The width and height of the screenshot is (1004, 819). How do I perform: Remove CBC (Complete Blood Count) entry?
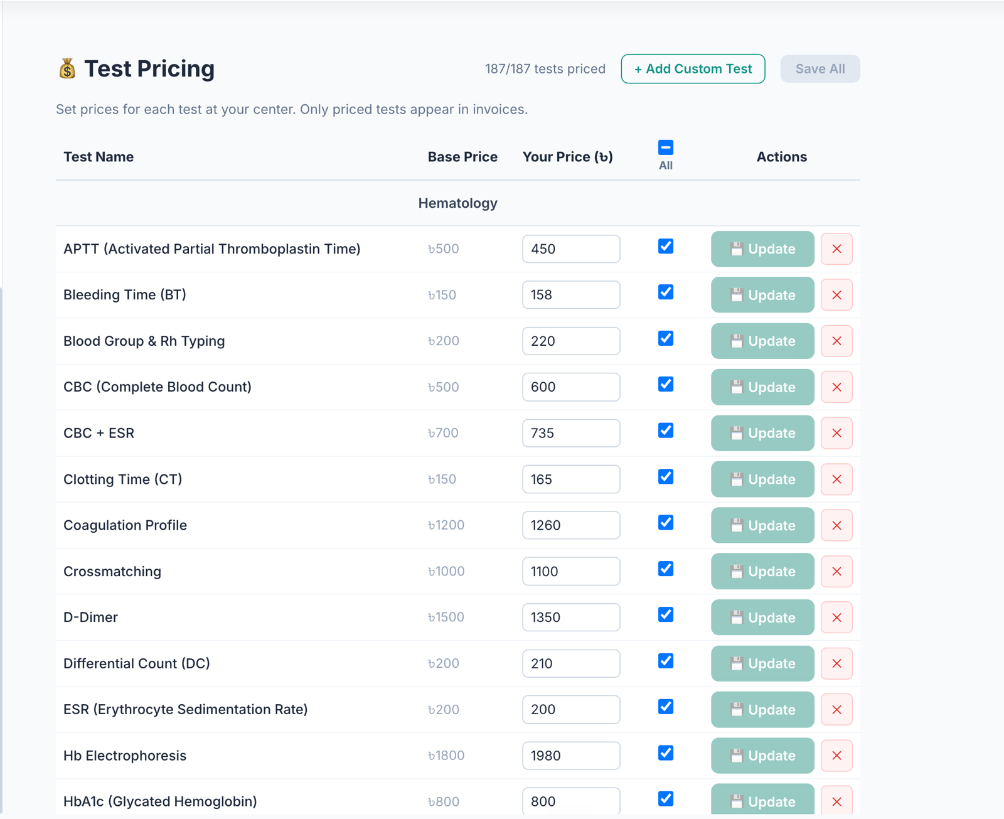(836, 387)
